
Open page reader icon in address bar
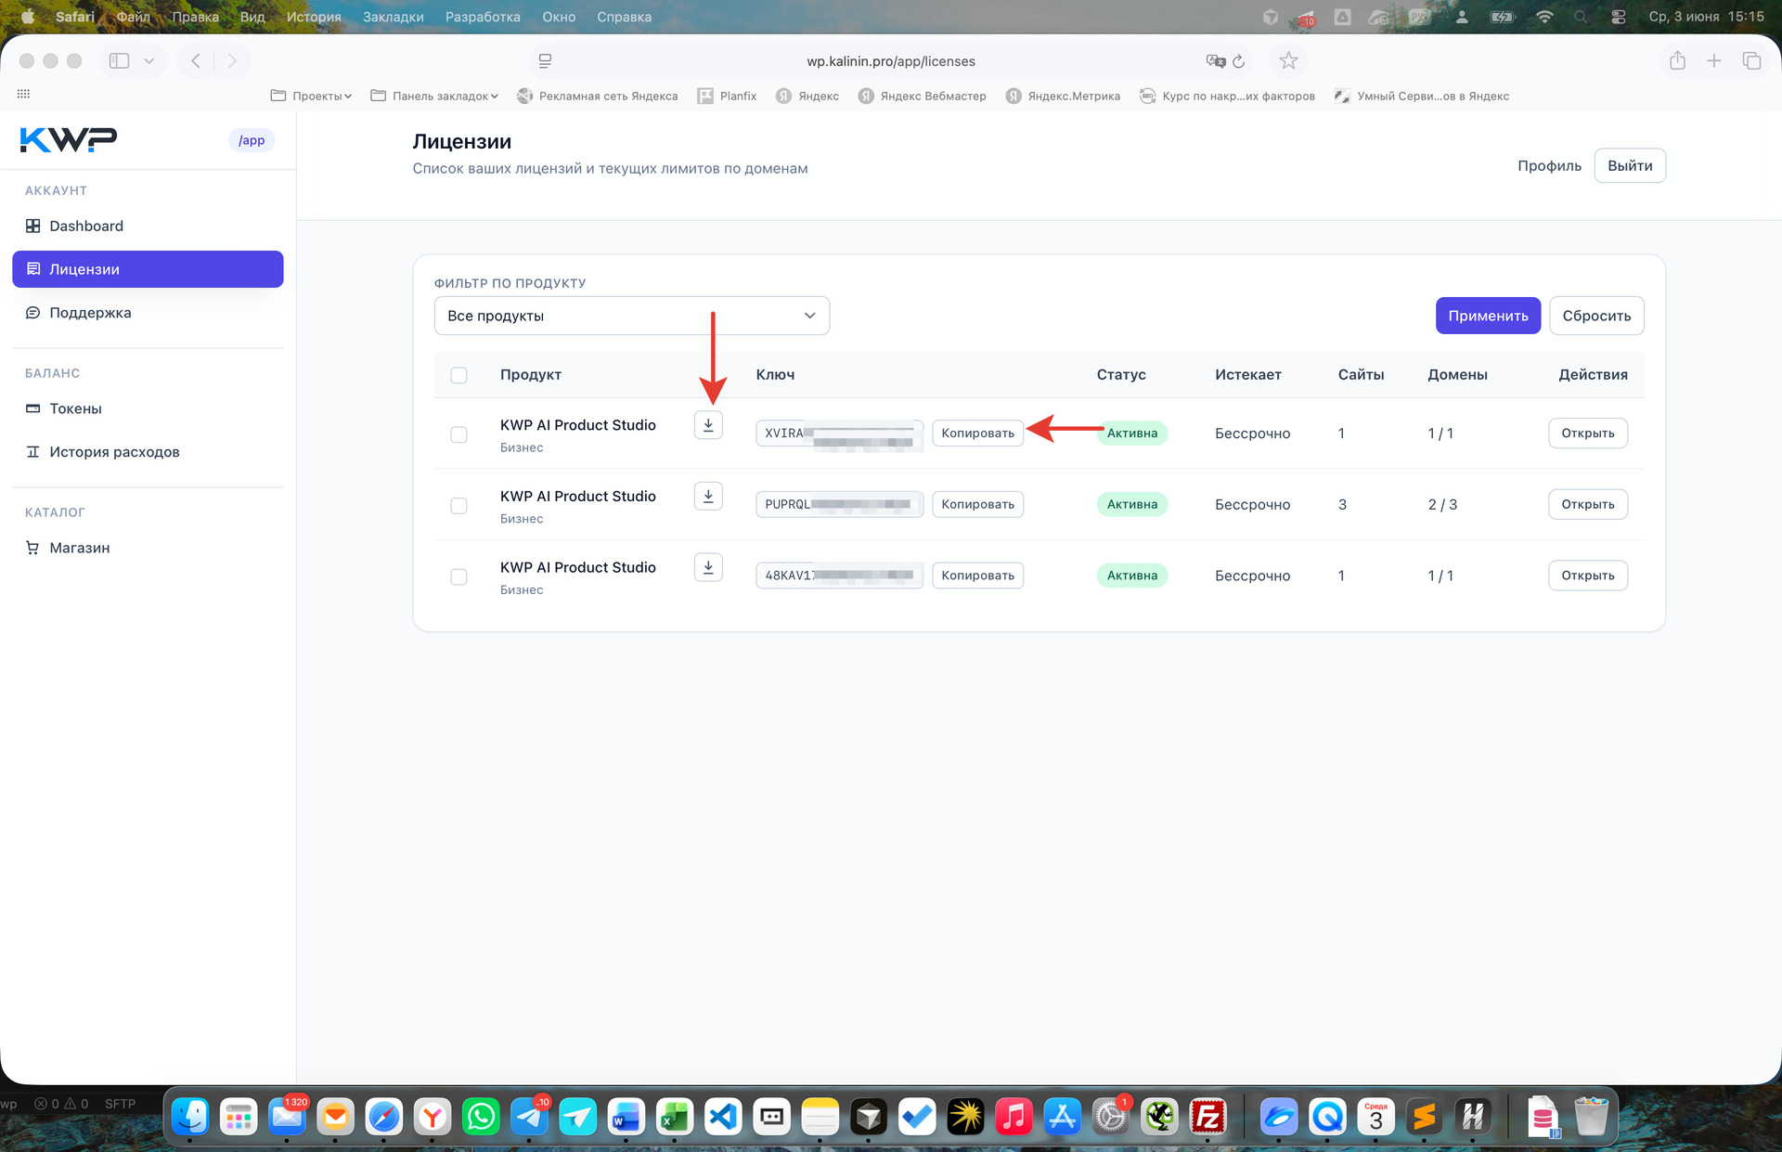coord(545,61)
